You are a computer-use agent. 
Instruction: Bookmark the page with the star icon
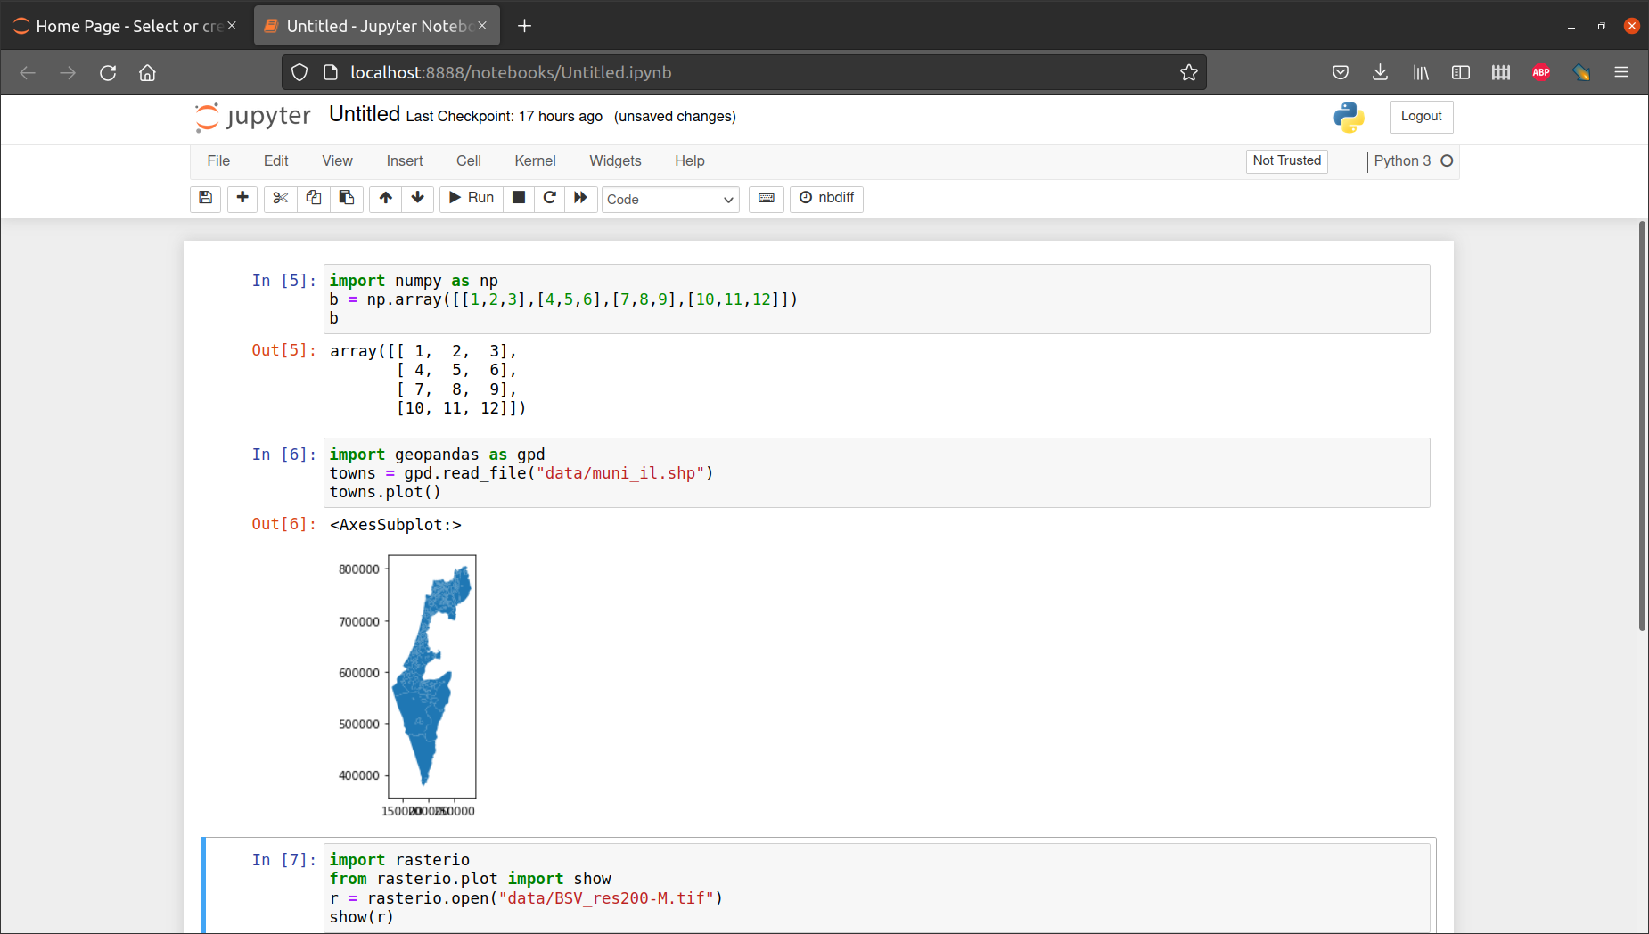tap(1189, 72)
